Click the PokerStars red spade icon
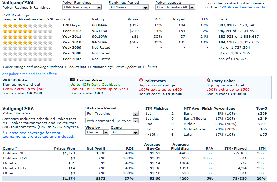The width and height of the screenshot is (277, 182). [x=141, y=80]
